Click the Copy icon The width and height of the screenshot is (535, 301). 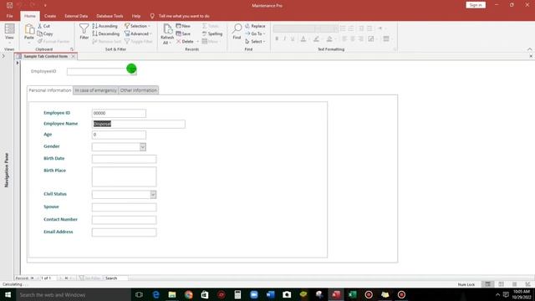(40, 33)
